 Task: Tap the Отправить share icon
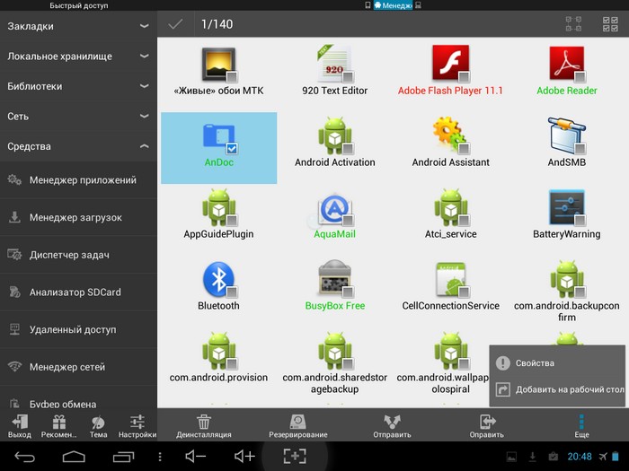click(x=392, y=422)
